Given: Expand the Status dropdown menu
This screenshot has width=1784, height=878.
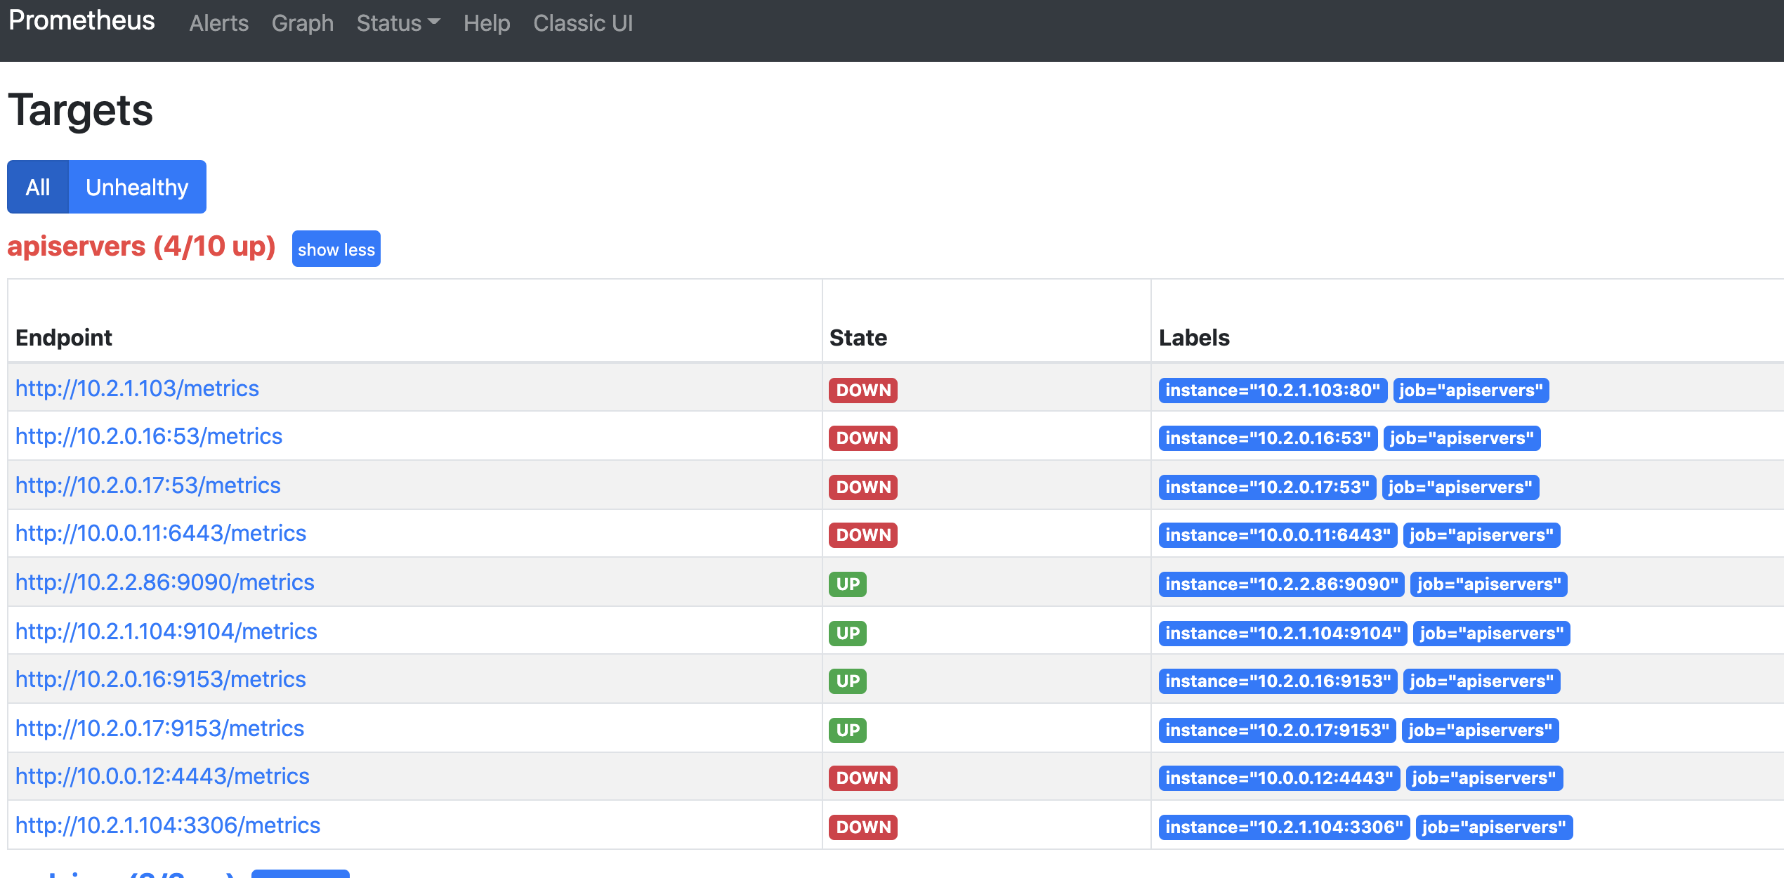Looking at the screenshot, I should pyautogui.click(x=398, y=23).
